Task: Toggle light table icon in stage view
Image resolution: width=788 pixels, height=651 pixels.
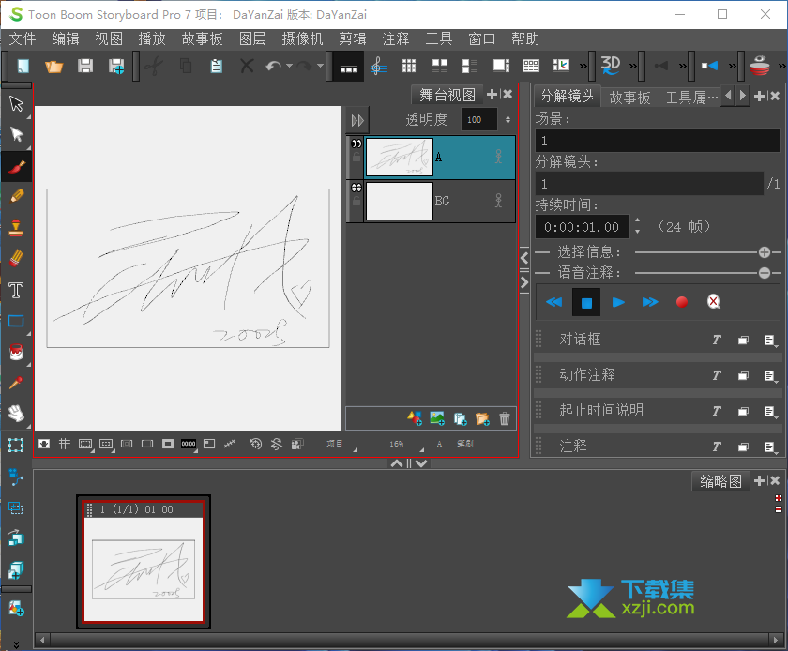Action: (x=44, y=444)
